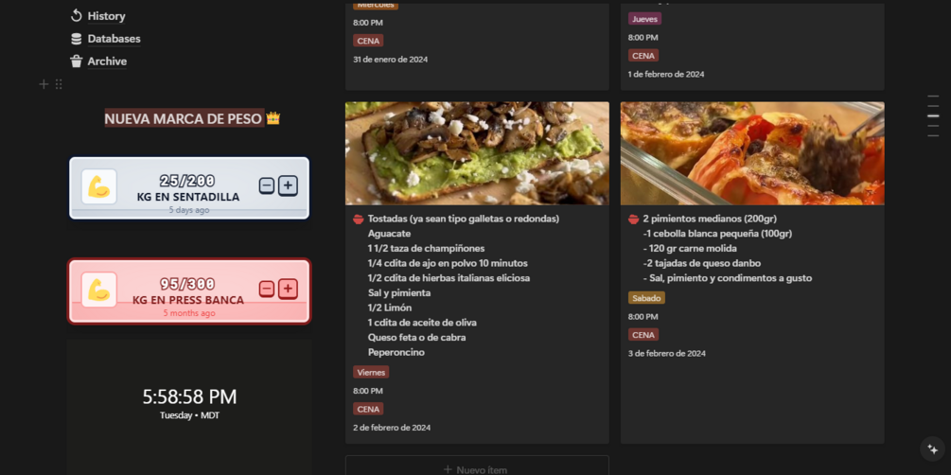Click the History undo-arrow icon
Viewport: 951px width, 475px height.
(76, 16)
